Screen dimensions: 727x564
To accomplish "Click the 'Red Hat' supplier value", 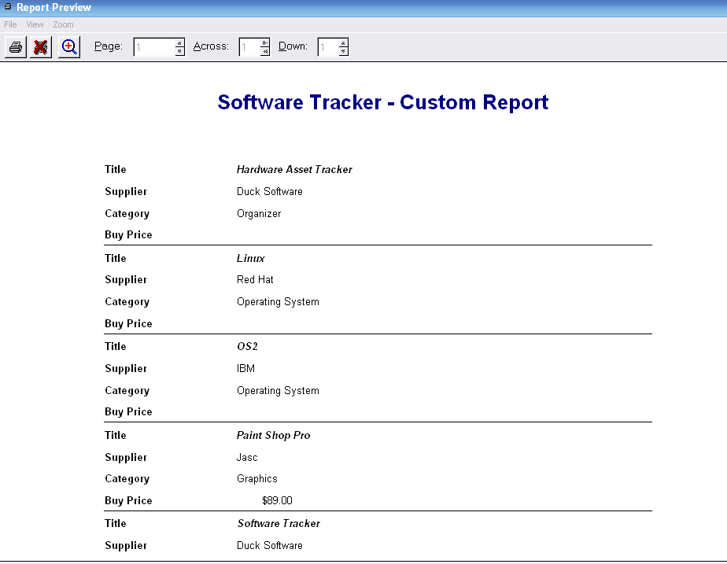I will click(x=255, y=280).
